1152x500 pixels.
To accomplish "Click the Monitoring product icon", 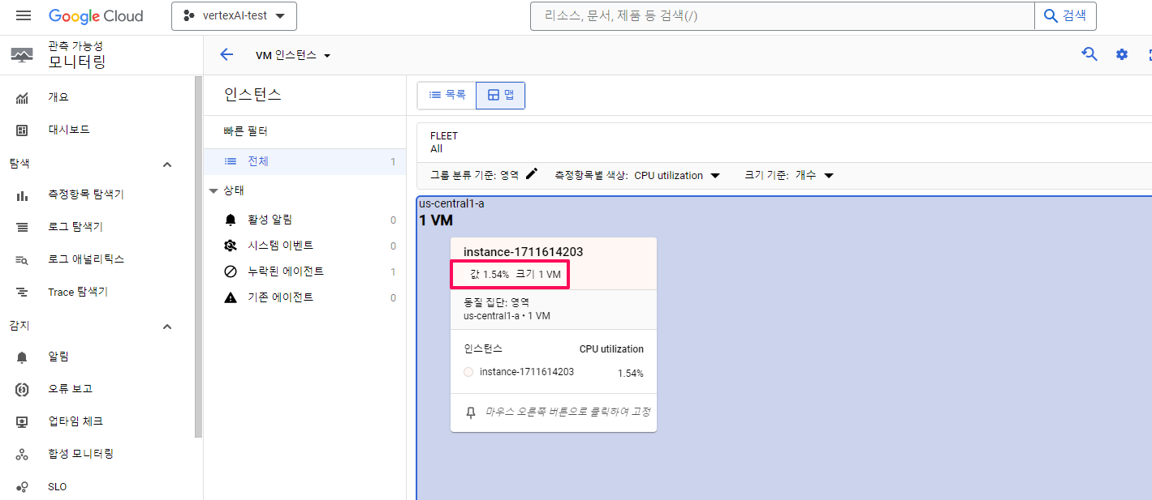I will [22, 53].
